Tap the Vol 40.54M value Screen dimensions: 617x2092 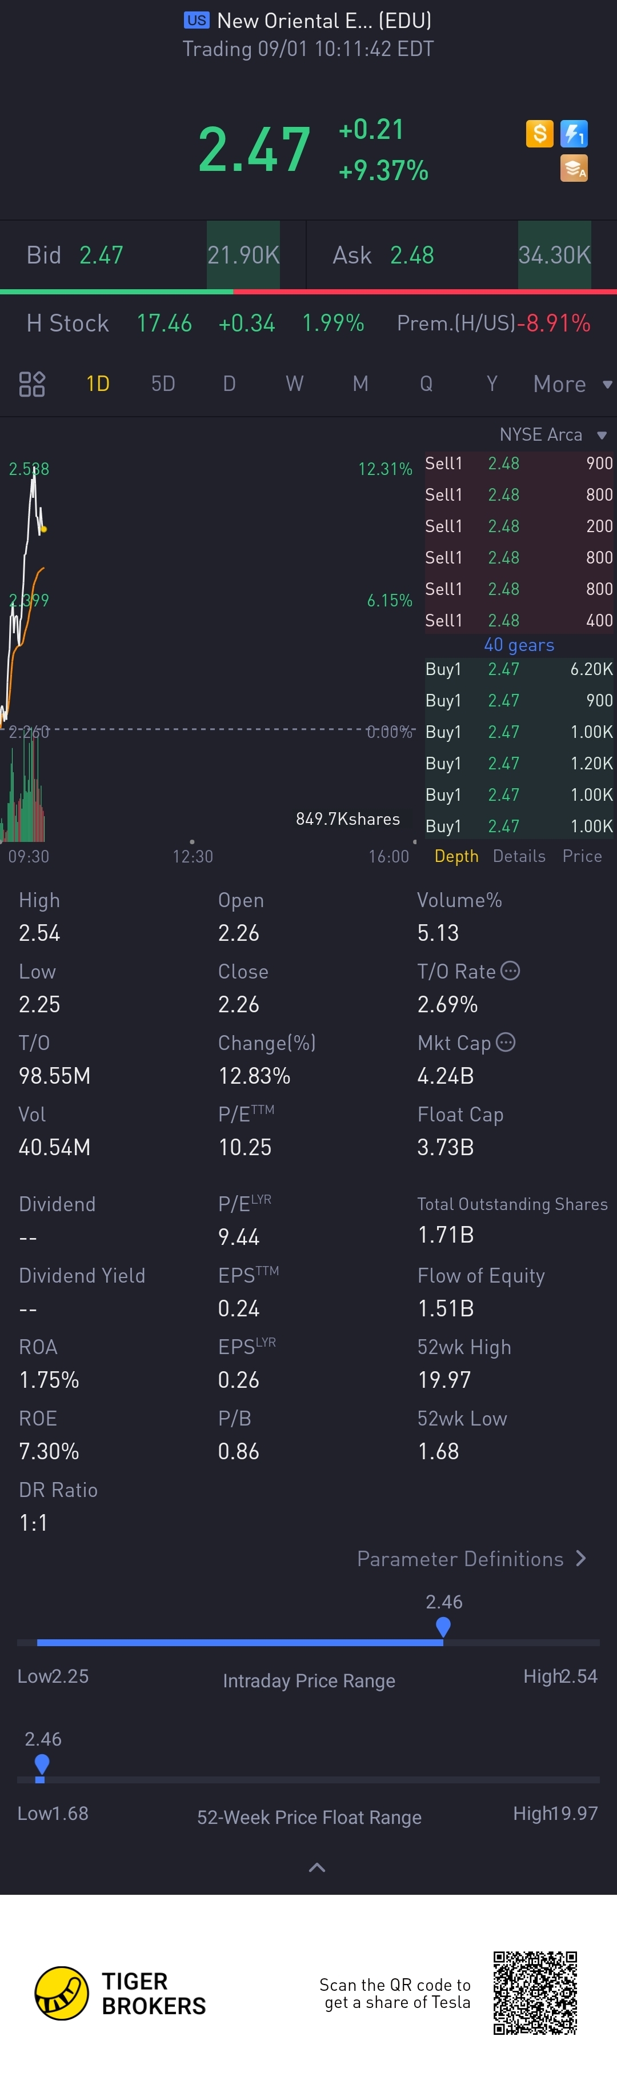54,1147
